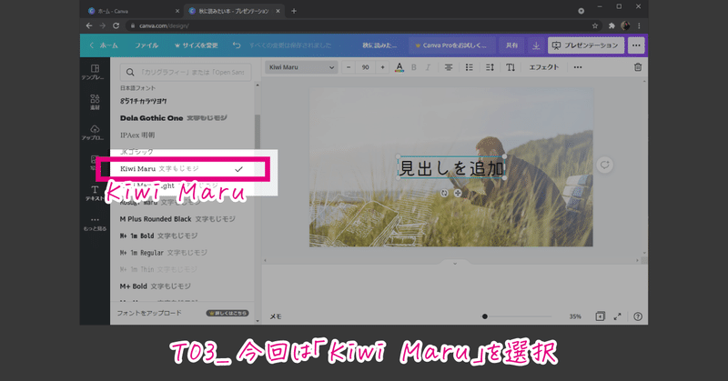Click the font list scrollbar
Image resolution: width=728 pixels, height=381 pixels.
258,132
